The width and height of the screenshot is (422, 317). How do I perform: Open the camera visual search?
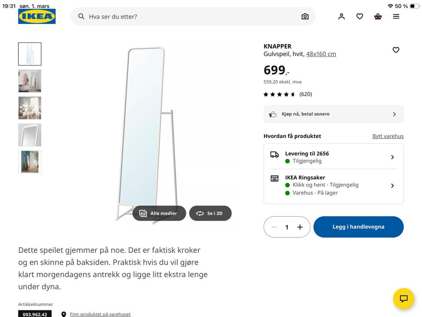point(305,16)
